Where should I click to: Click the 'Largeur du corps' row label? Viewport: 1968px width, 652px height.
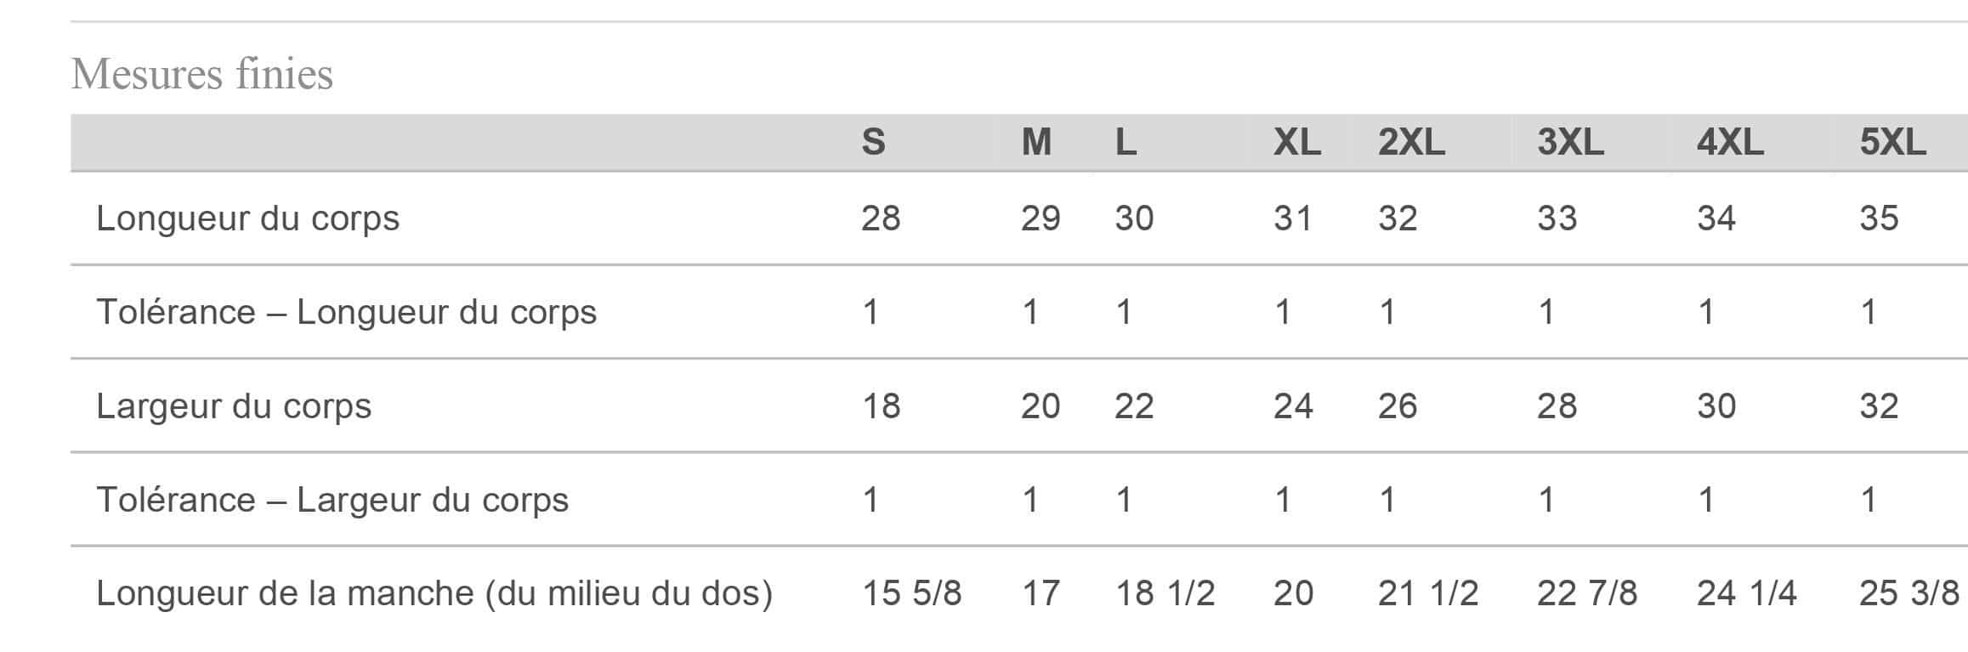click(x=234, y=405)
